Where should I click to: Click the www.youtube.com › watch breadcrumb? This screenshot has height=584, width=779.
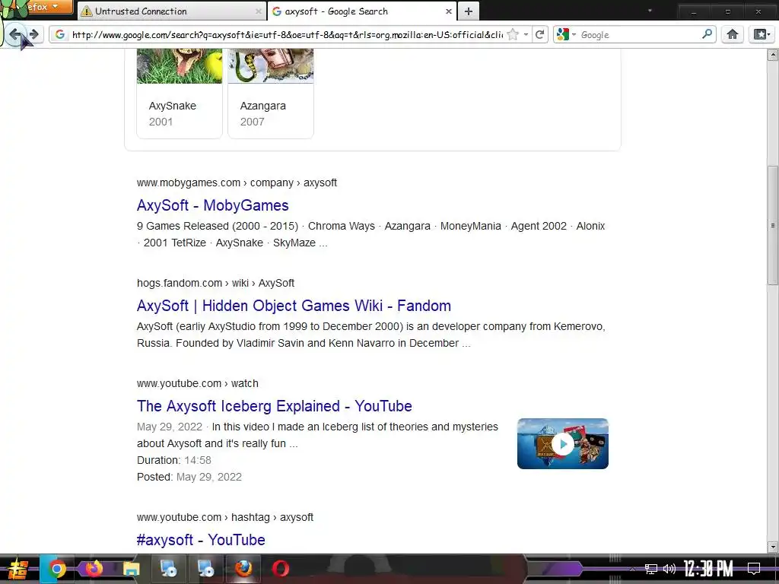pos(197,383)
